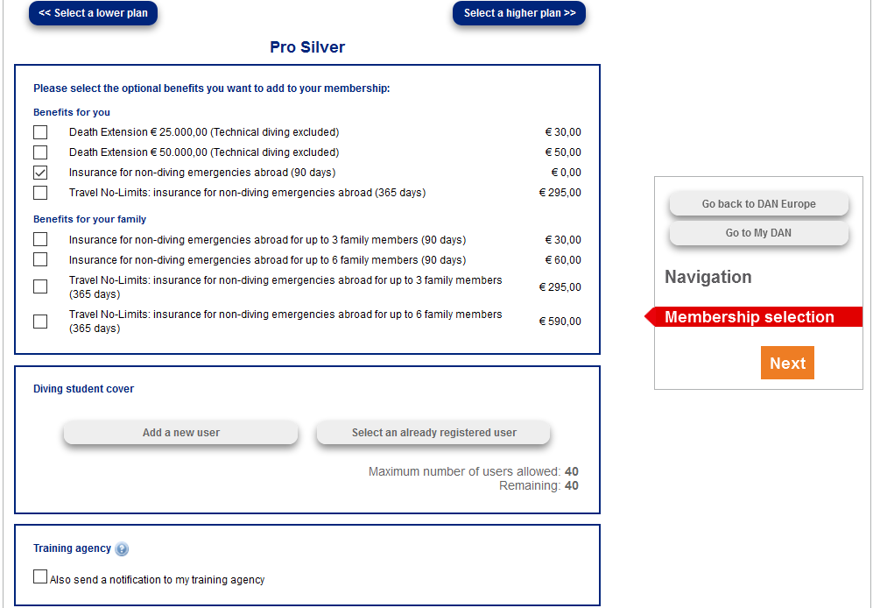
Task: Check 90-day insurance for 6 family members
Action: click(40, 260)
